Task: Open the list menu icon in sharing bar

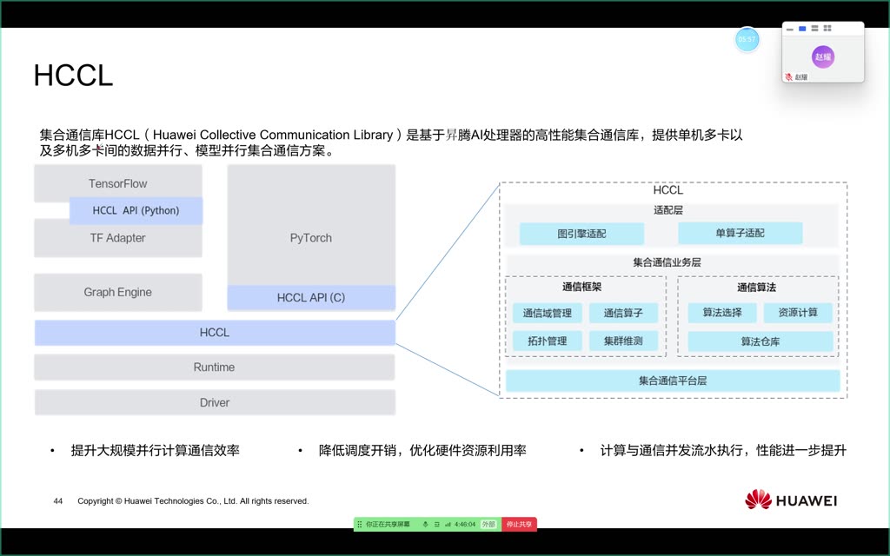Action: pyautogui.click(x=436, y=524)
